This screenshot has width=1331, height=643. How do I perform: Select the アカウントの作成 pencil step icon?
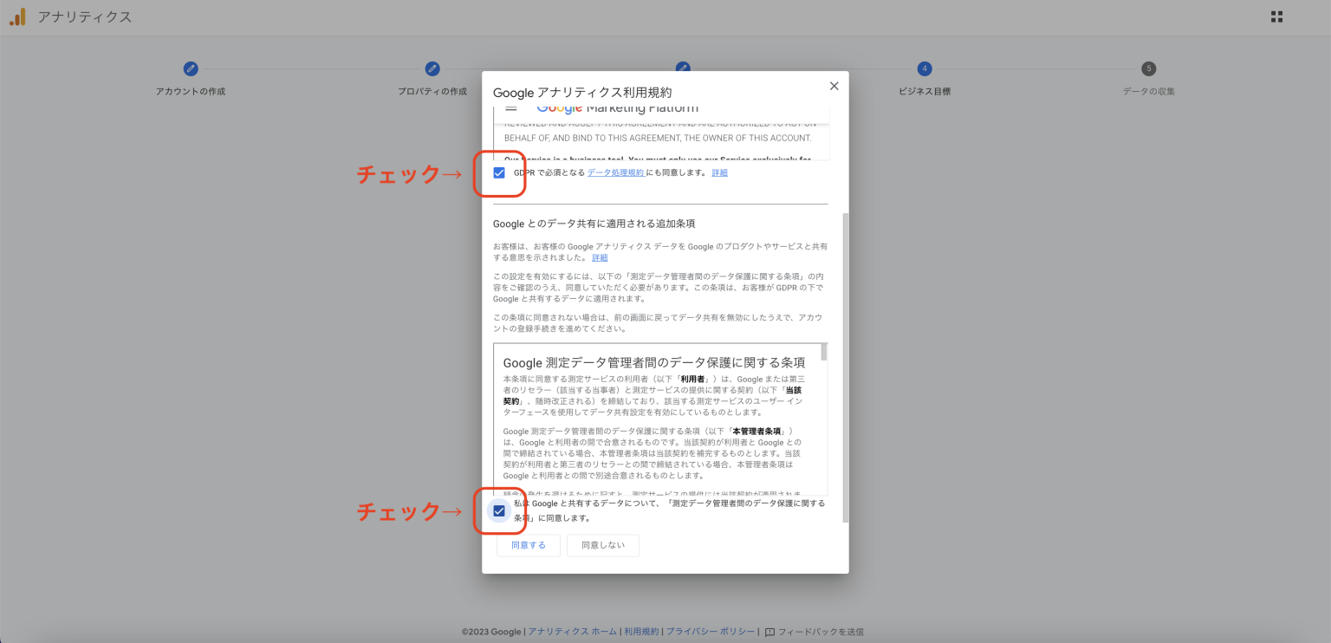click(190, 68)
